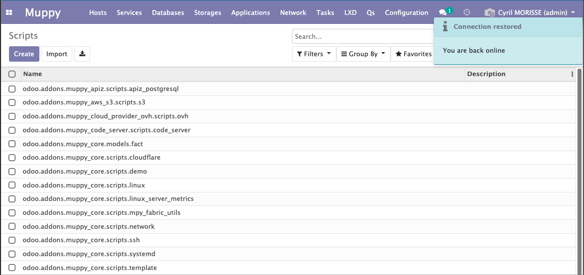Go to Muppy home brand link
The image size is (584, 275).
43,12
